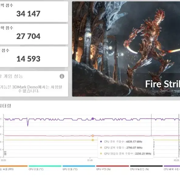The width and height of the screenshot is (180, 180).
Task: Click the info icon on game performance card
Action: [62, 76]
